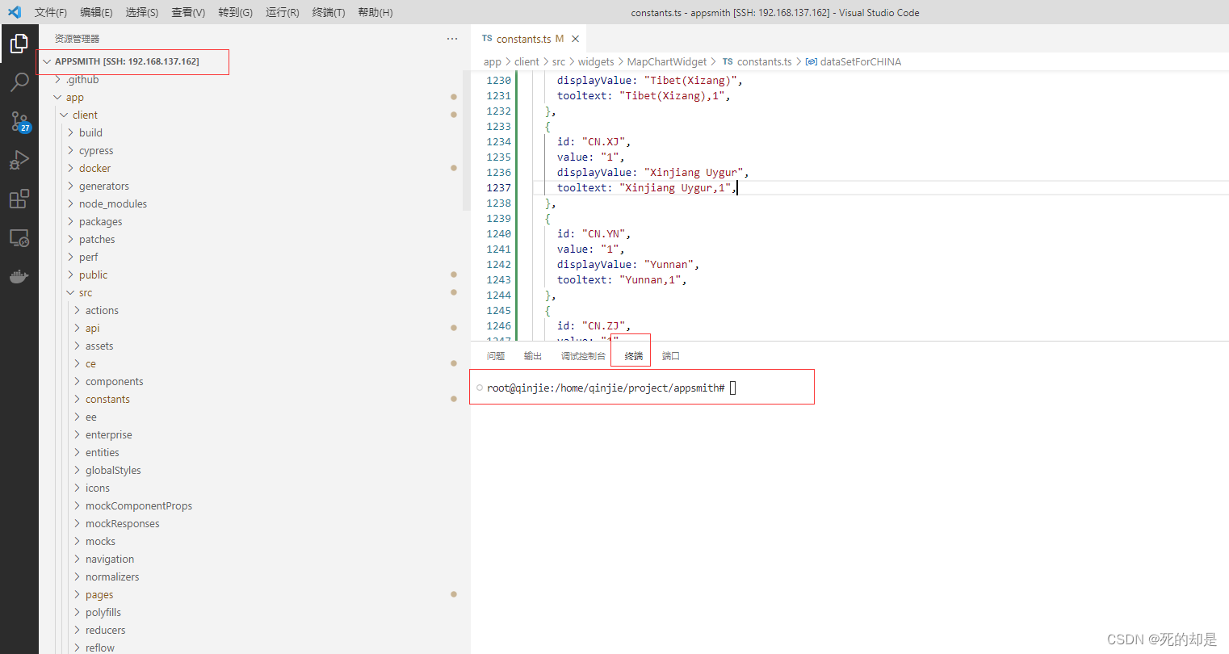Click code line tooltext "Yunnan,1"
This screenshot has height=654, width=1229.
621,279
